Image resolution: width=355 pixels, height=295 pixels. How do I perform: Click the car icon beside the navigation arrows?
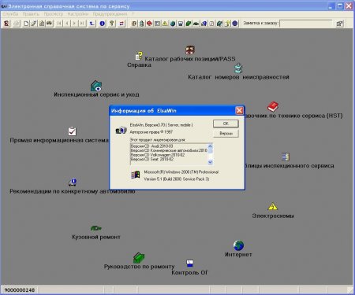pos(49,24)
